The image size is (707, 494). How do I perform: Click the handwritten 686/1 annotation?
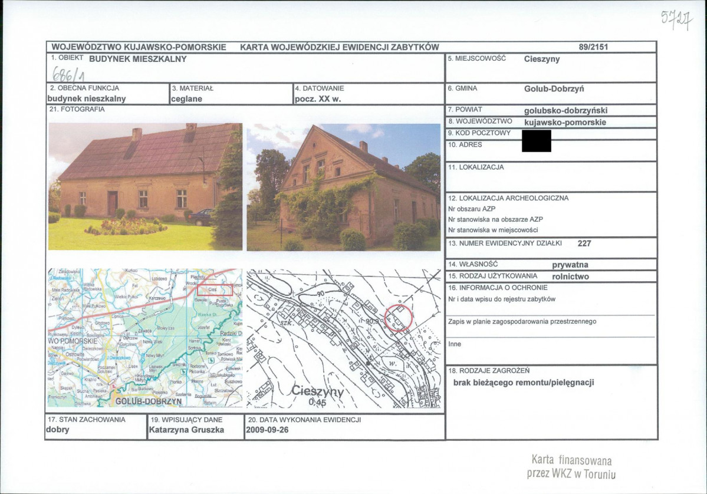(68, 74)
